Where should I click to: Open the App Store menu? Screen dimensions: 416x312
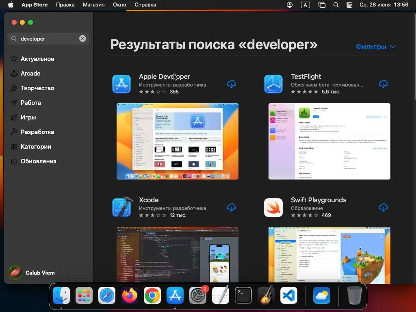(35, 5)
